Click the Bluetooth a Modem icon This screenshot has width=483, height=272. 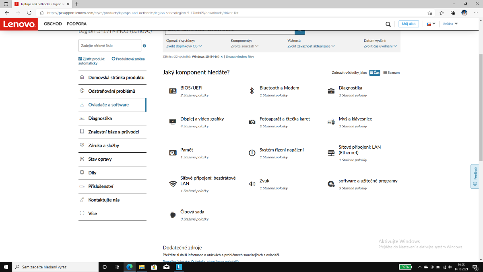[252, 91]
